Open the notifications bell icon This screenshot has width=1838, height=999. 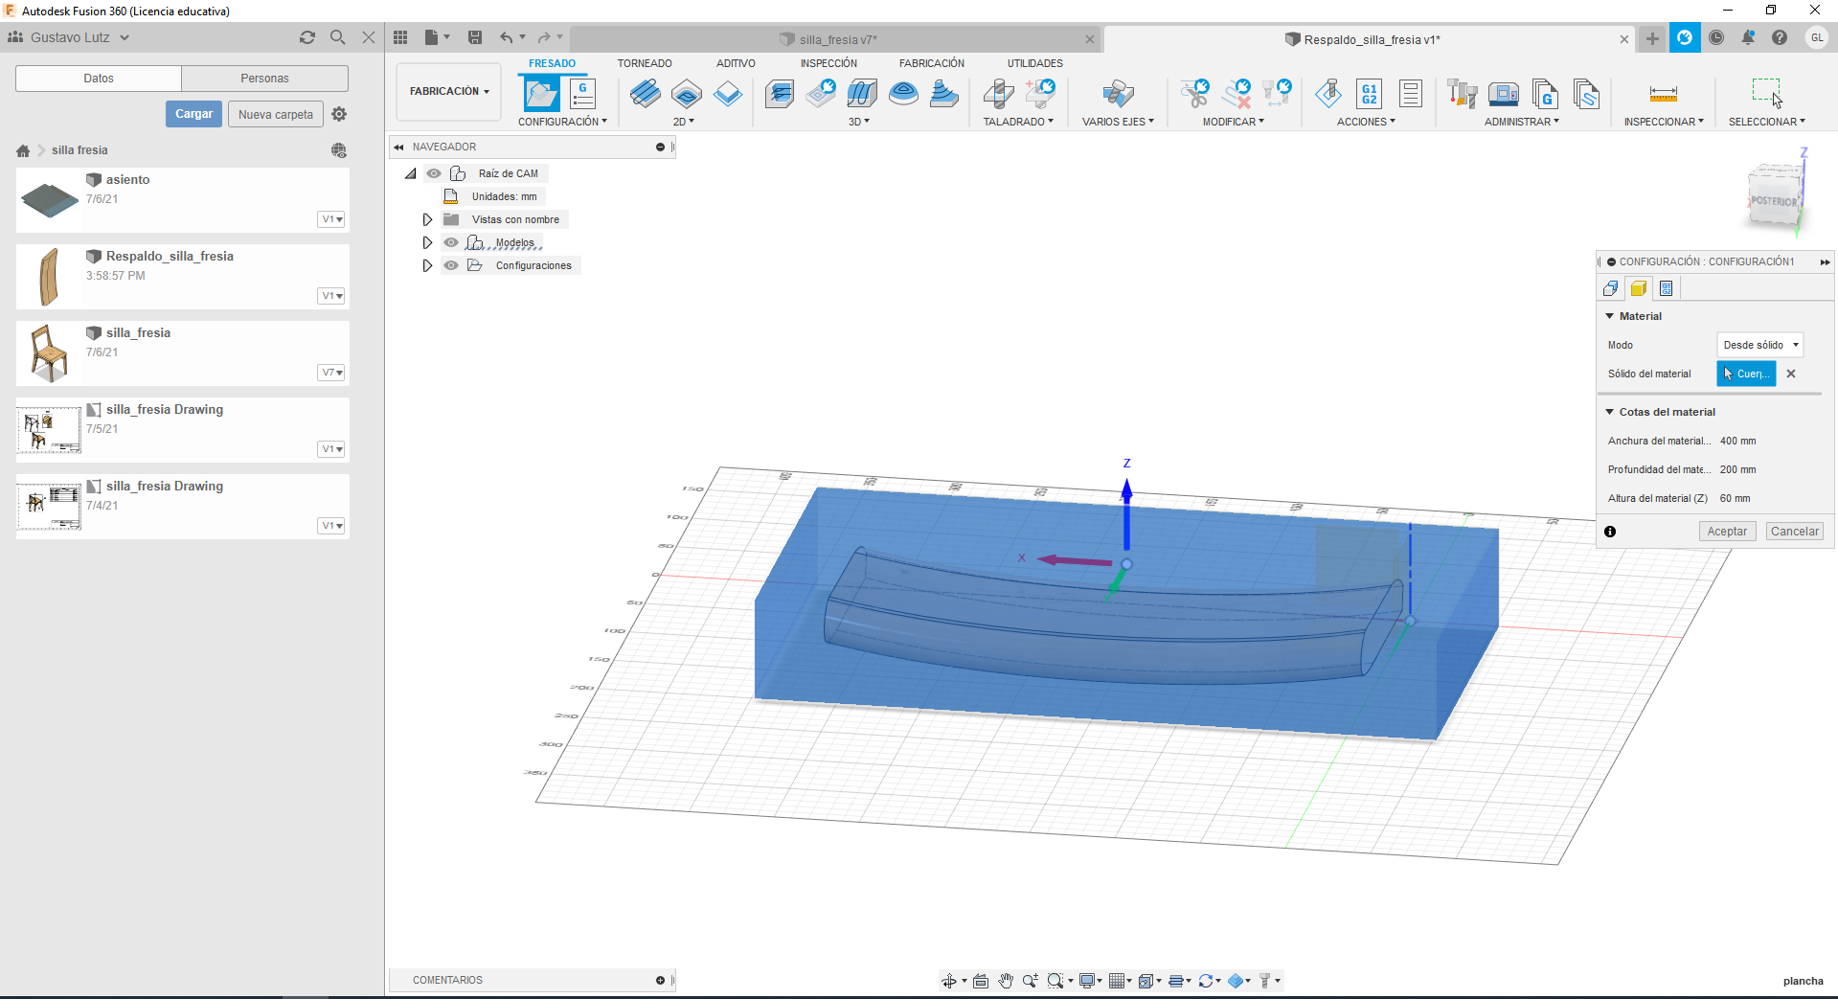coord(1748,37)
